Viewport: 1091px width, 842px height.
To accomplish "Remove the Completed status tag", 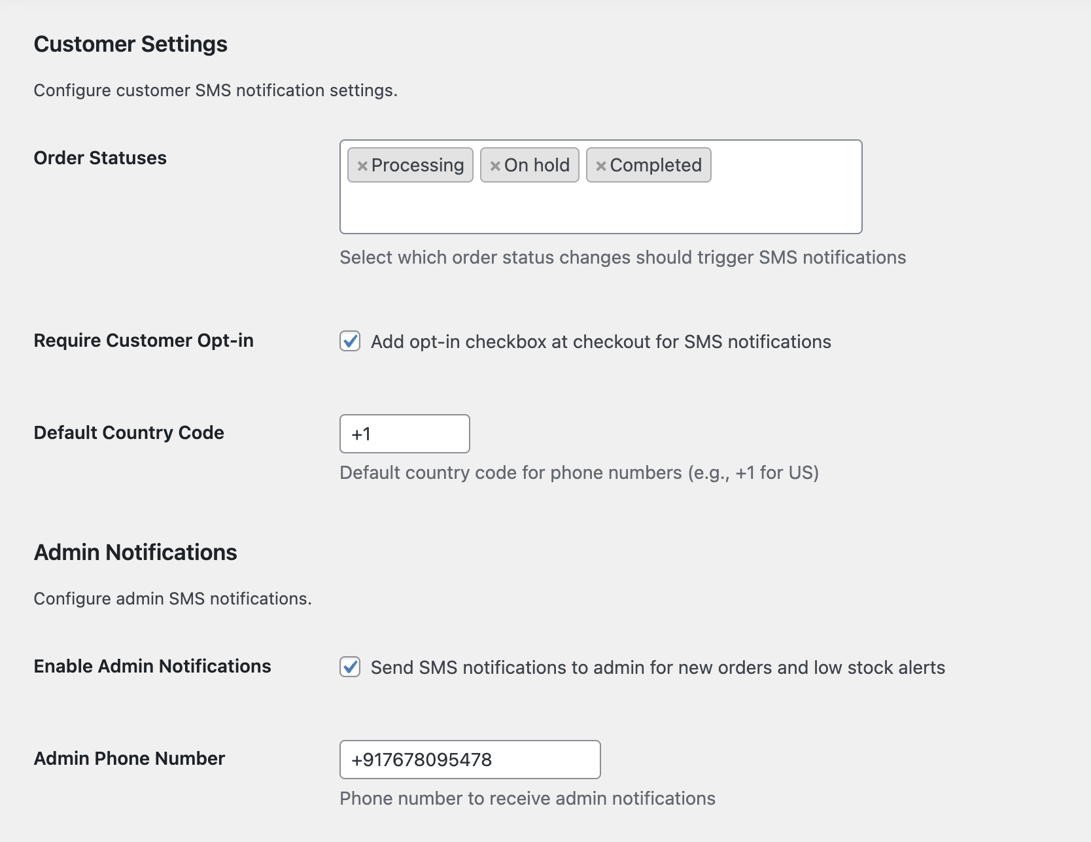I will point(601,166).
